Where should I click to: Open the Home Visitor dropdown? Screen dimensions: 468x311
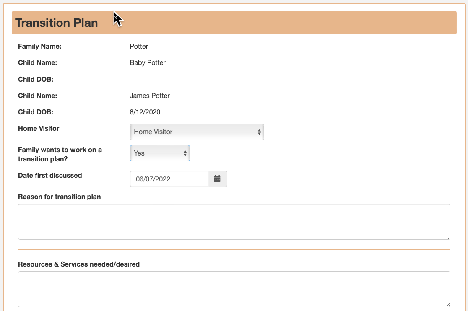tap(197, 132)
